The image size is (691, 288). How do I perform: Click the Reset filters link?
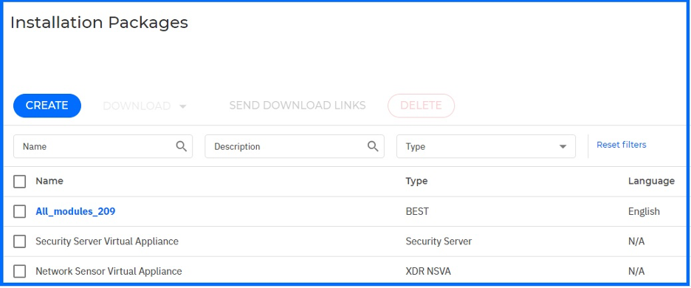[622, 145]
